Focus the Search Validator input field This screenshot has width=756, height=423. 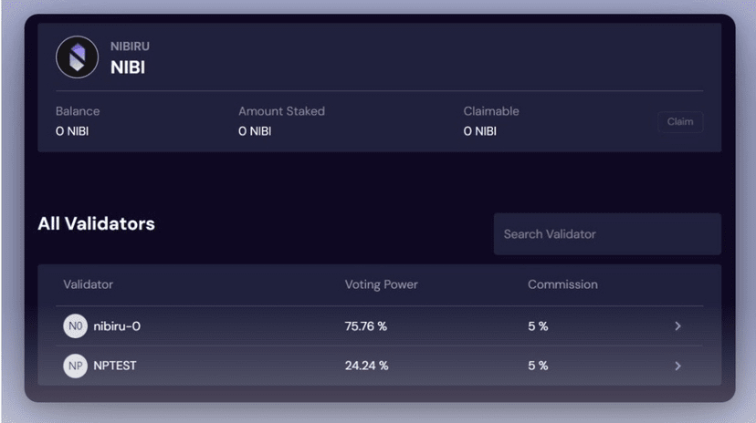pyautogui.click(x=607, y=234)
